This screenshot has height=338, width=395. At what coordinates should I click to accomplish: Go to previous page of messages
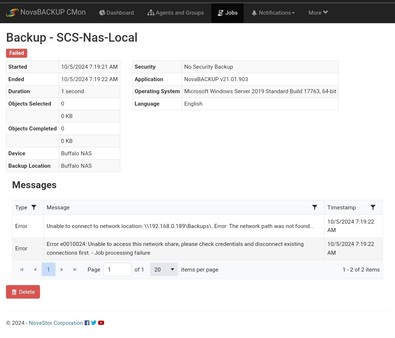(35, 270)
